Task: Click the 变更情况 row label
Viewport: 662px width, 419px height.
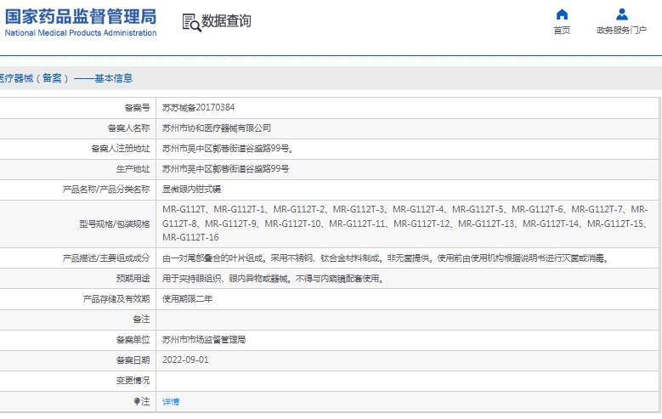Action: pyautogui.click(x=133, y=381)
